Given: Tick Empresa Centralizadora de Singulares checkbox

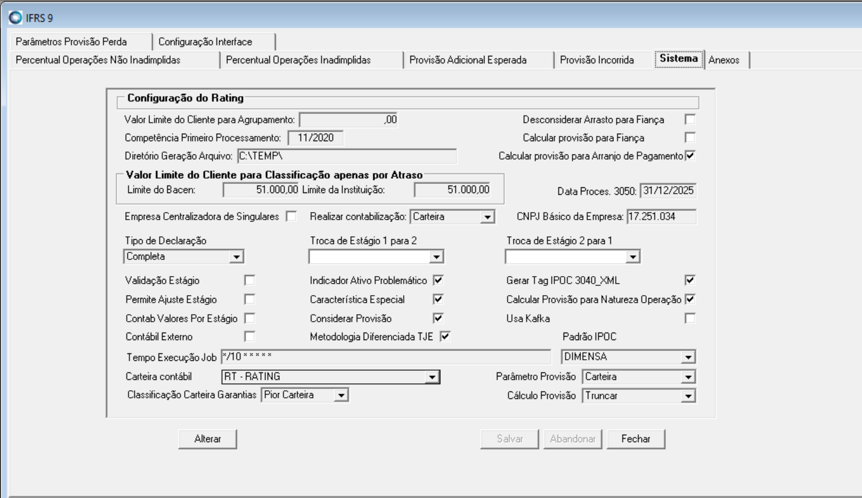Looking at the screenshot, I should pyautogui.click(x=291, y=216).
